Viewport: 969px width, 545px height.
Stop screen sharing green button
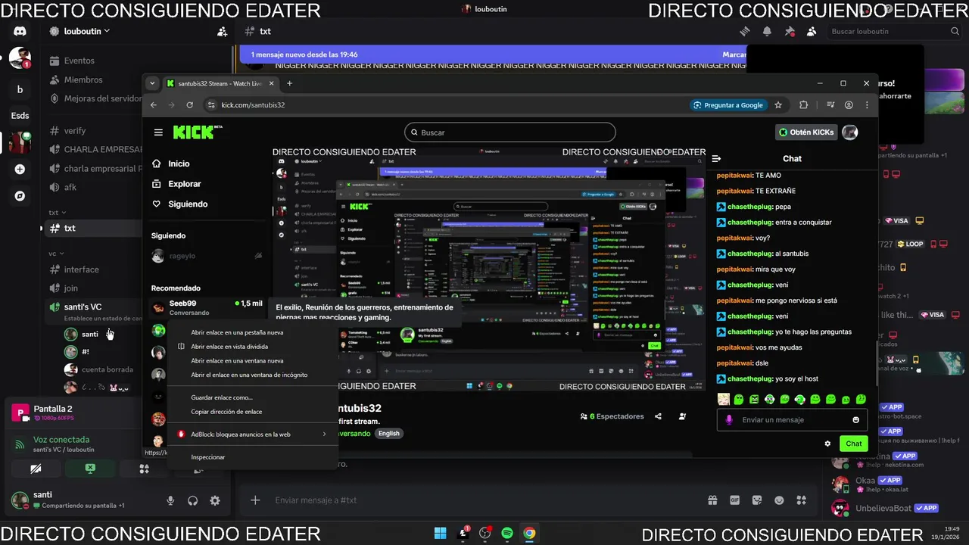[x=90, y=469]
